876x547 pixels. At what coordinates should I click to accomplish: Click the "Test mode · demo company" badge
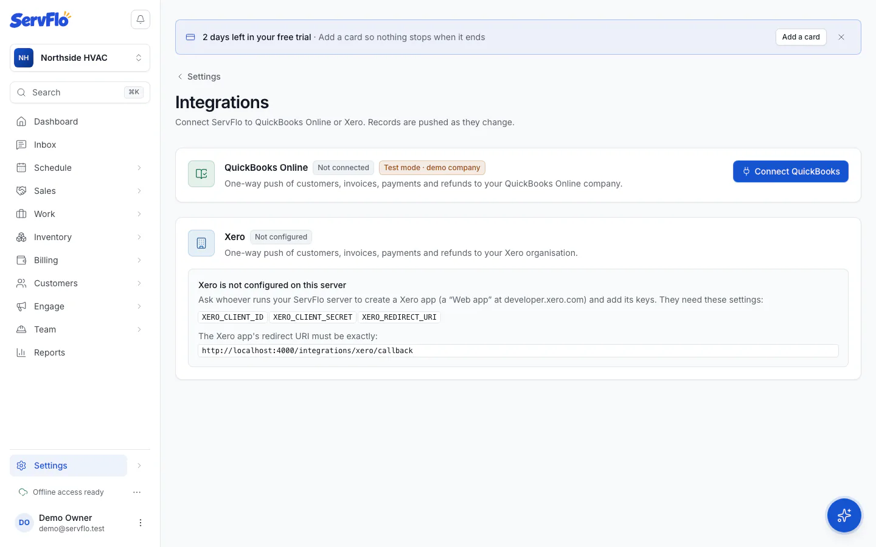(x=432, y=168)
